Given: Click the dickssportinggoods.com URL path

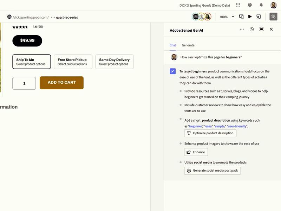Looking at the screenshot, I should pos(31,17).
